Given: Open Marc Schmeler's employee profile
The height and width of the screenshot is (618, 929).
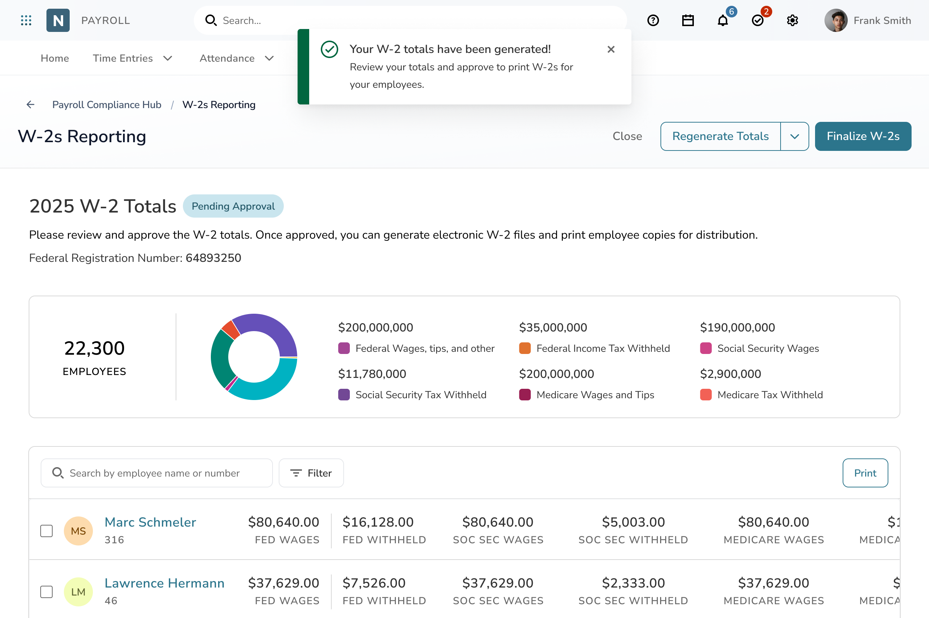Looking at the screenshot, I should click(150, 522).
